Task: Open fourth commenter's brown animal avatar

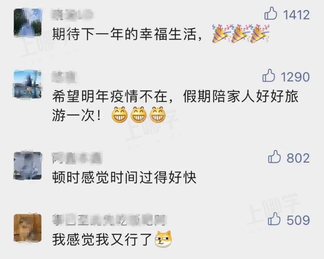Action: click(x=28, y=228)
